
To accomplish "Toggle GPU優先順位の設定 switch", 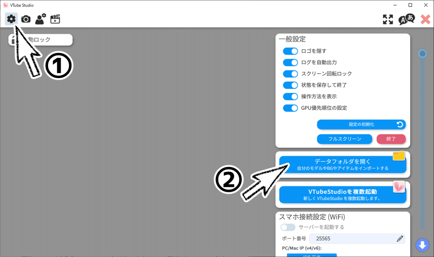I will click(290, 108).
